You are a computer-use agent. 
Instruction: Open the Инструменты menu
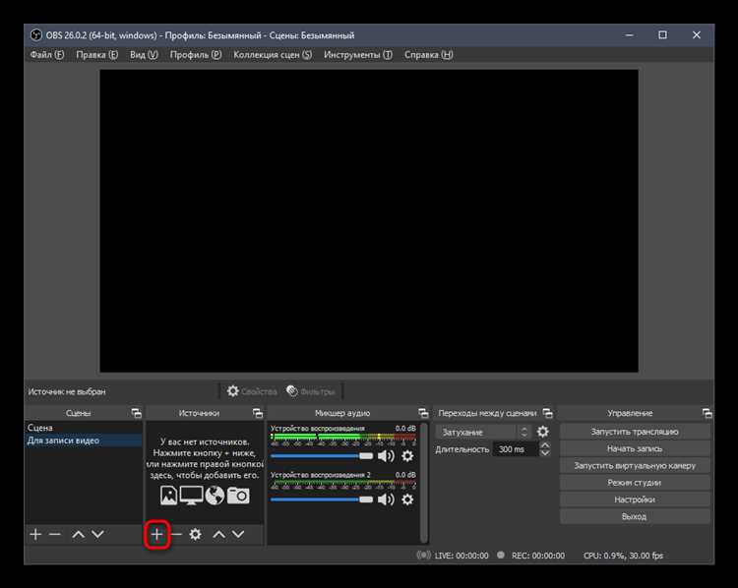(x=358, y=54)
